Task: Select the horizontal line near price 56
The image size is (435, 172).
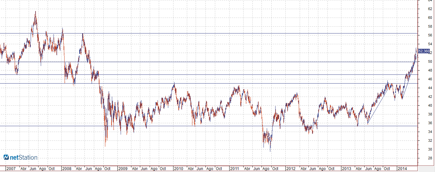Action: pyautogui.click(x=209, y=33)
